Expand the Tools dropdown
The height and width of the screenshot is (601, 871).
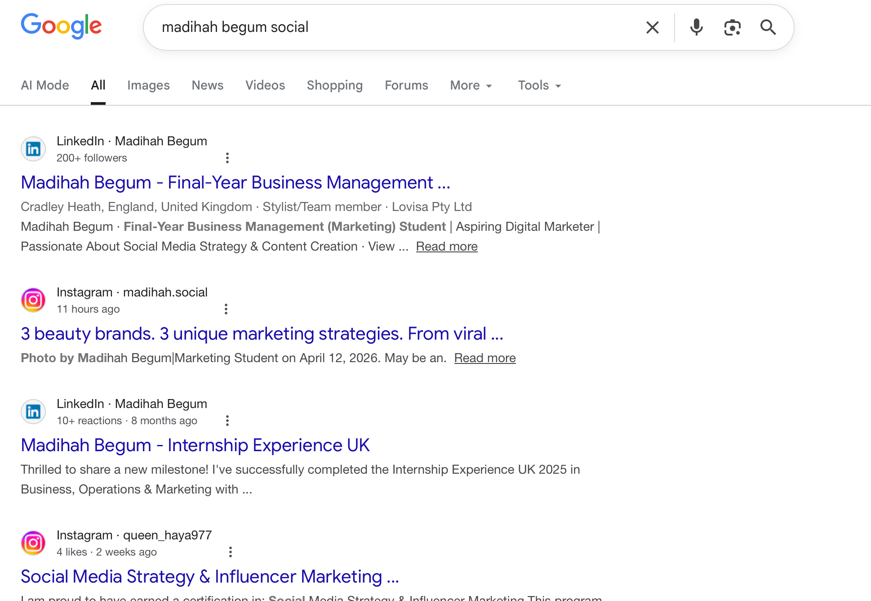click(539, 85)
